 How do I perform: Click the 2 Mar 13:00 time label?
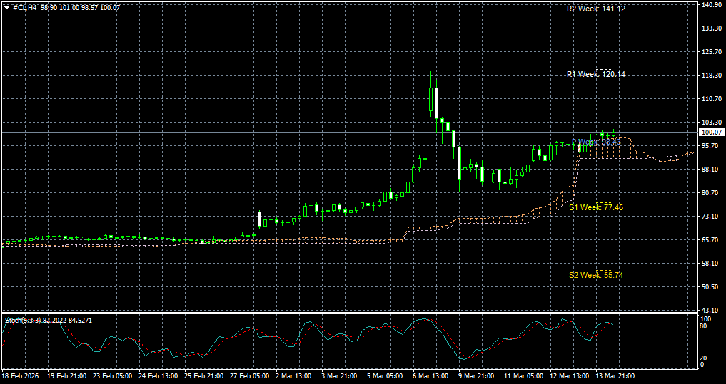[x=293, y=376]
